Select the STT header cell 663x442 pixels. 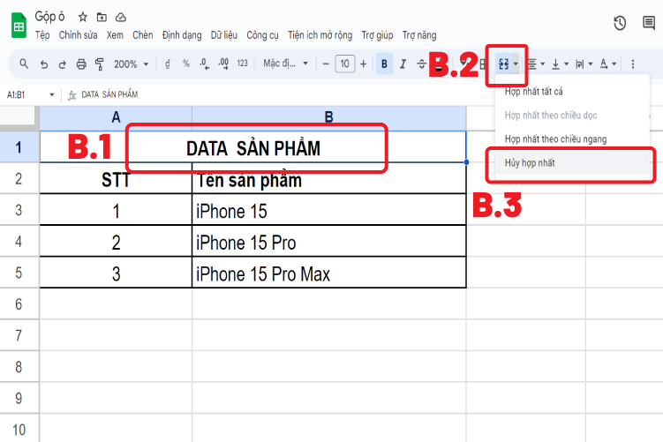pos(116,179)
